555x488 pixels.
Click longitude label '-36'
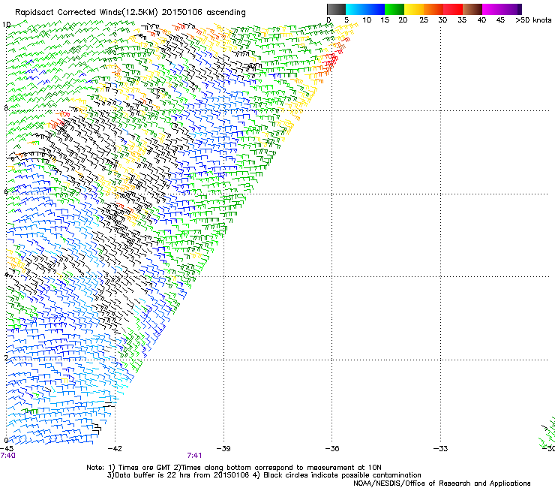click(x=331, y=449)
